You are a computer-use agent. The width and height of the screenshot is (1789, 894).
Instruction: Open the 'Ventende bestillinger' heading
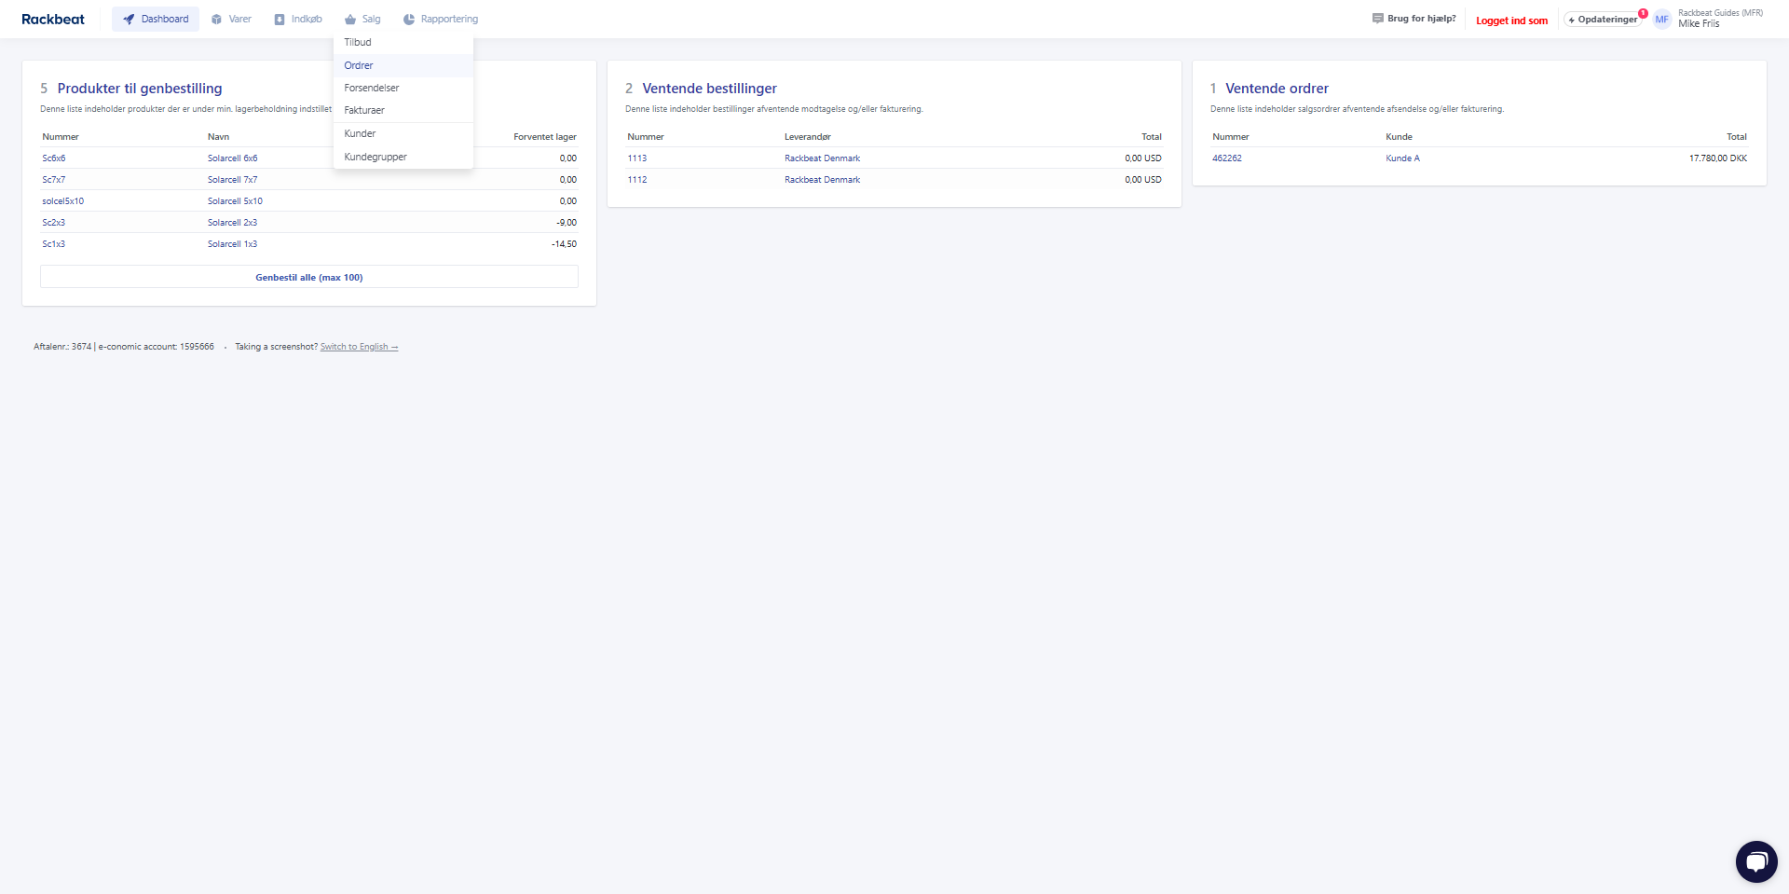(709, 89)
